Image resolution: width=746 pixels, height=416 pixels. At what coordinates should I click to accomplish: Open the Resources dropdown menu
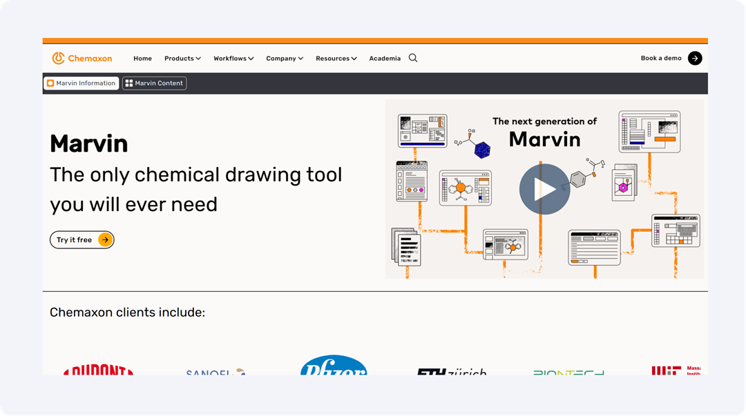tap(336, 59)
